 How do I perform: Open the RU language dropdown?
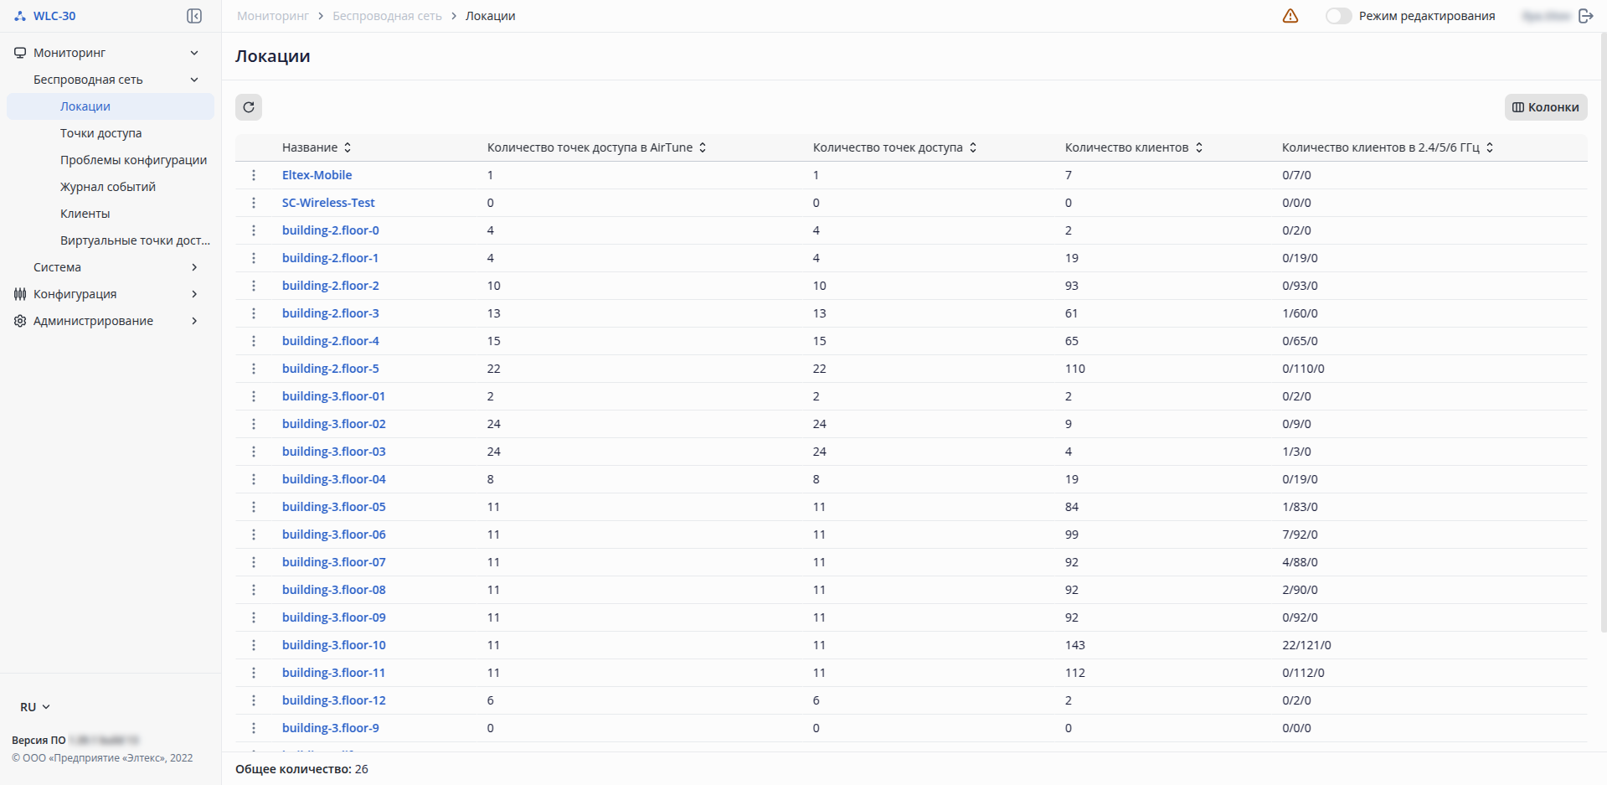point(35,707)
